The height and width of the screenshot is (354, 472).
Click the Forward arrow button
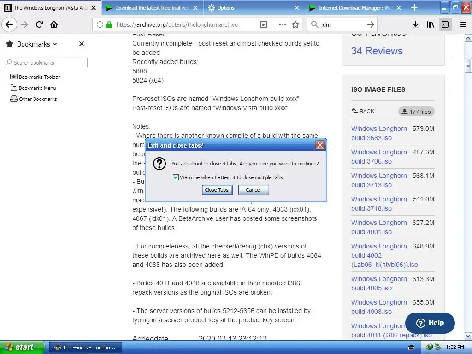25,24
